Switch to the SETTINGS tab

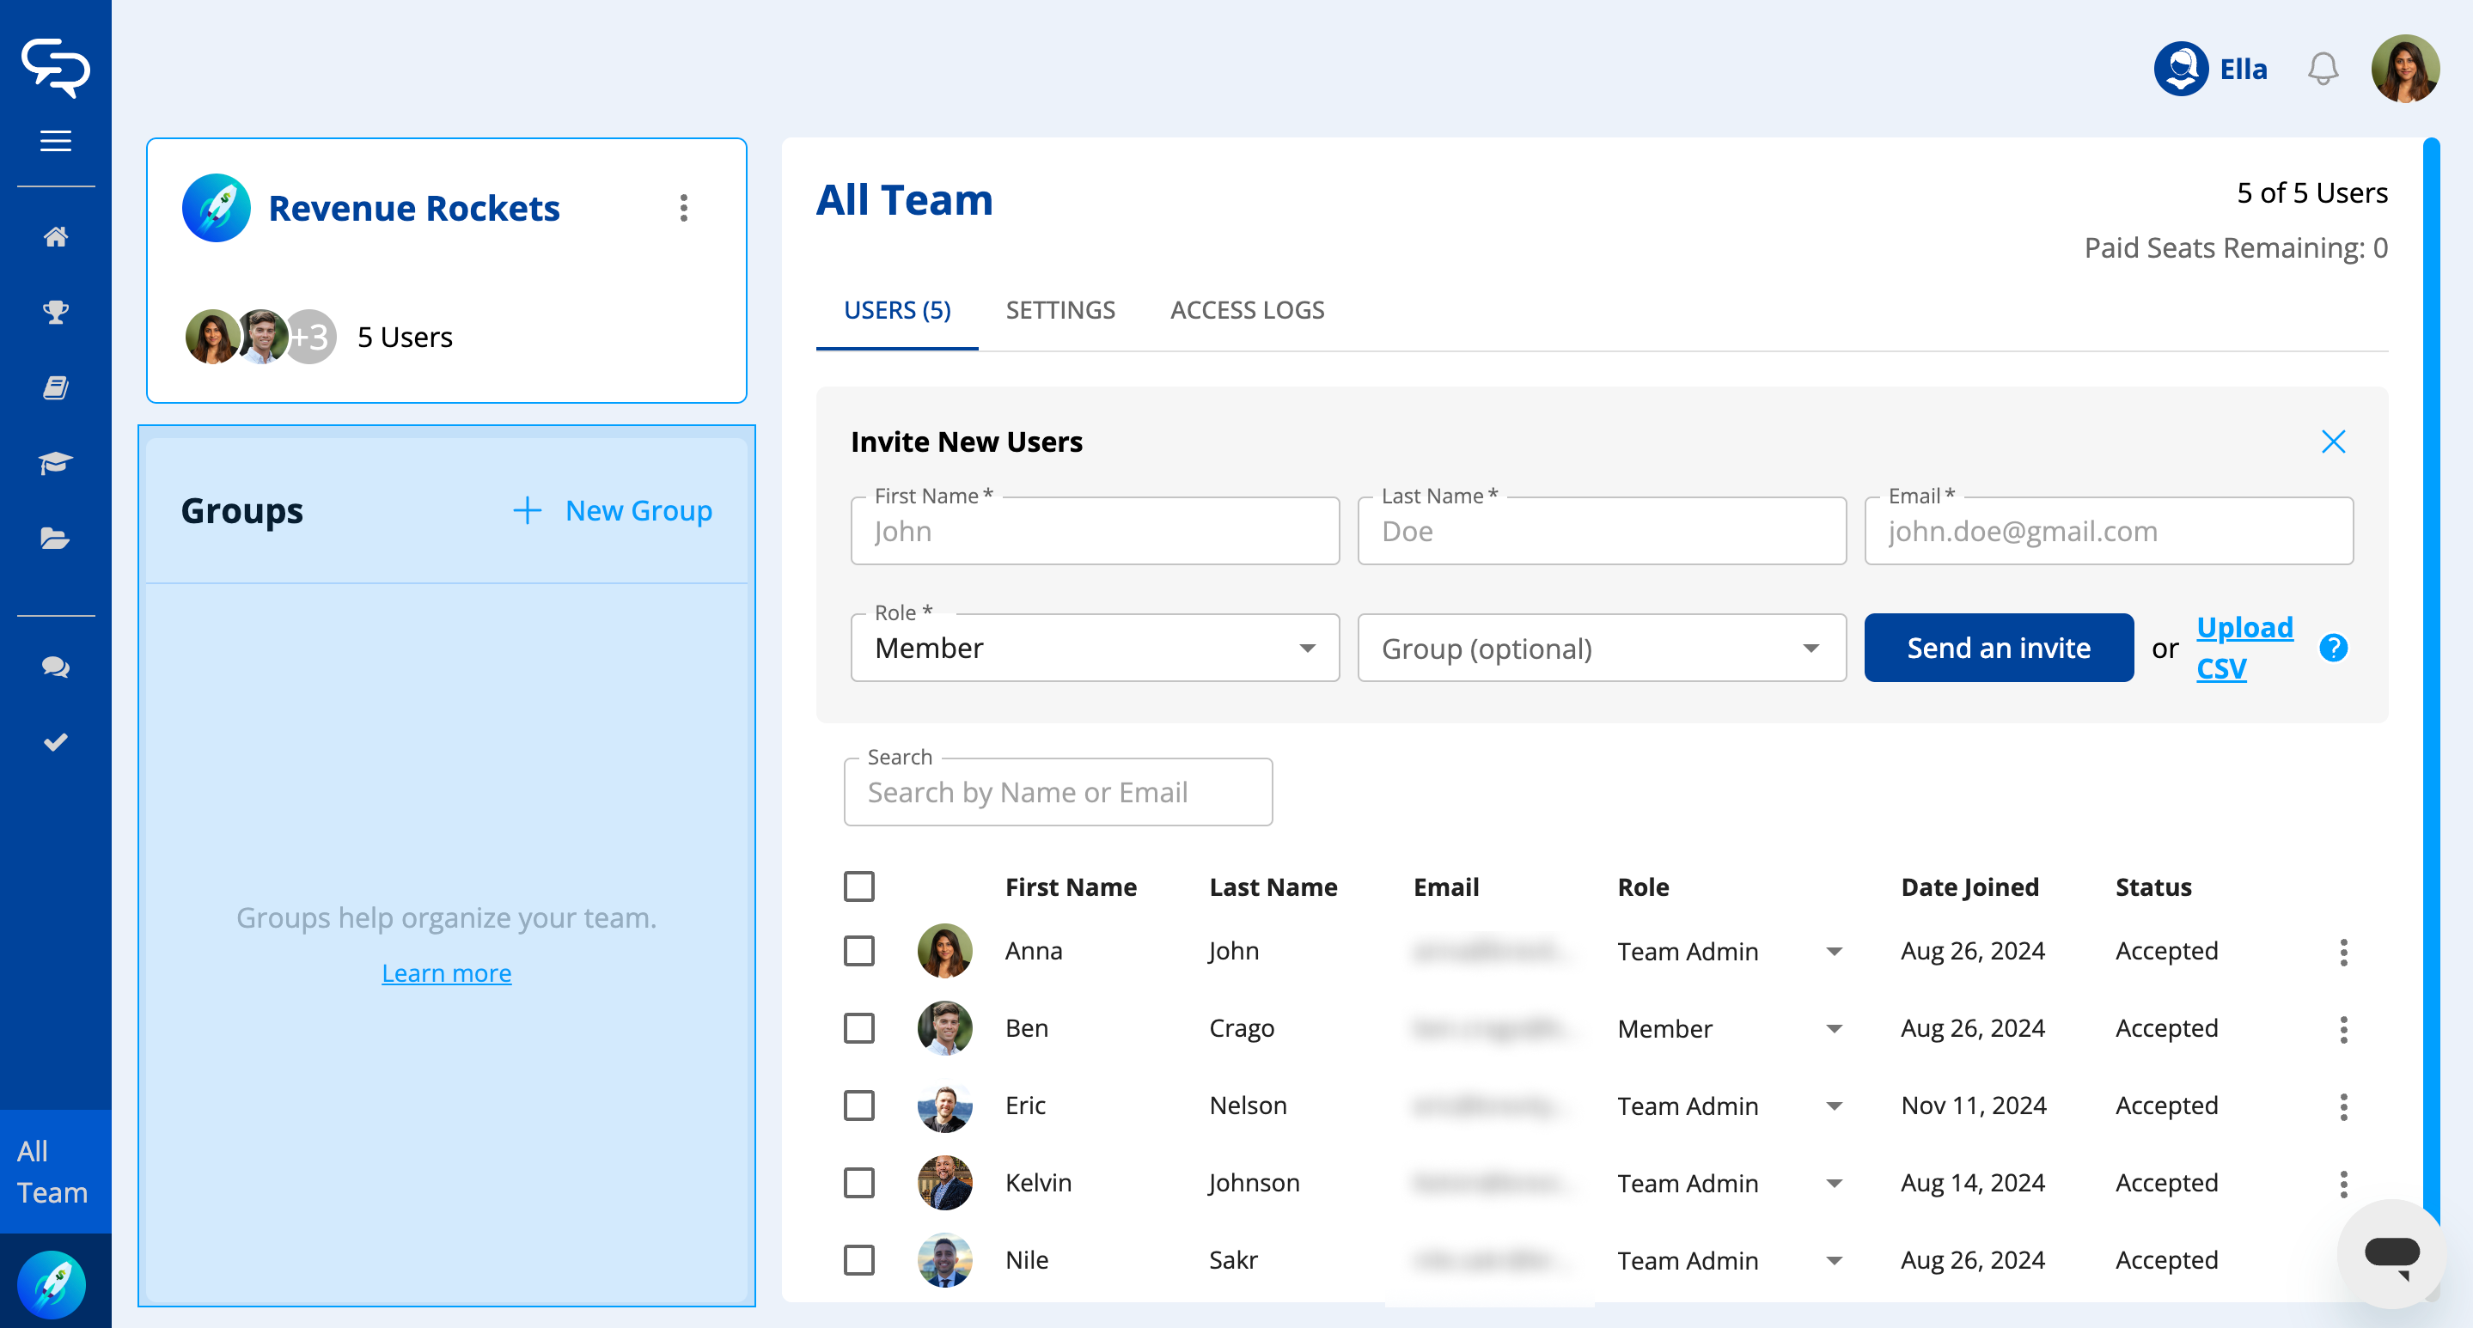pos(1059,311)
